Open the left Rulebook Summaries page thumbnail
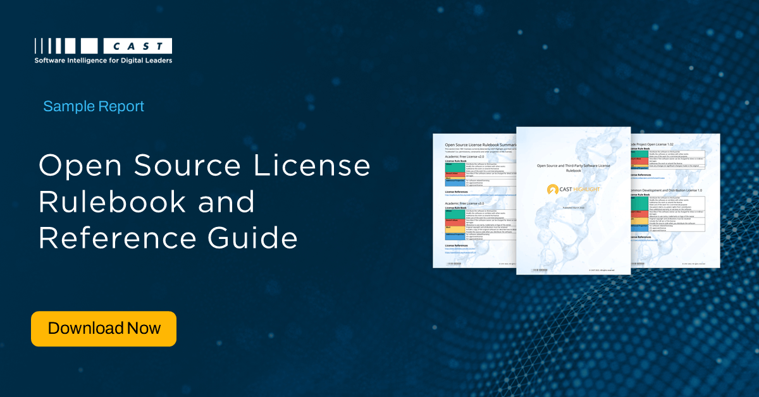 [474, 201]
